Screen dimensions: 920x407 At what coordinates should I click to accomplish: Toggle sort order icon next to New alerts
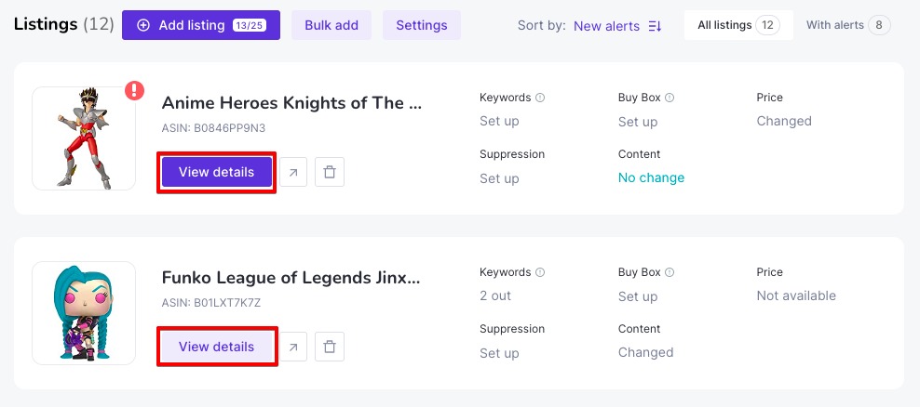(x=655, y=26)
